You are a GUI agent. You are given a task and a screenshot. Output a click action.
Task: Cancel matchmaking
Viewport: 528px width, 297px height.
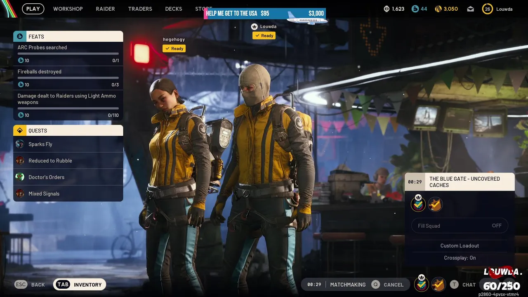point(387,284)
